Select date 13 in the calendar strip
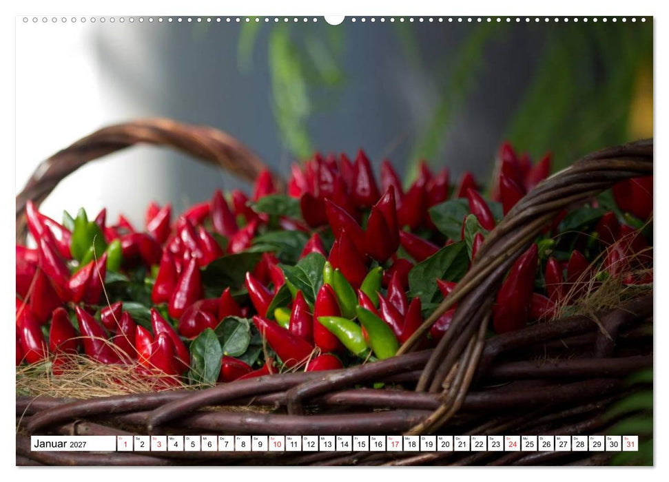The image size is (669, 482). [327, 443]
